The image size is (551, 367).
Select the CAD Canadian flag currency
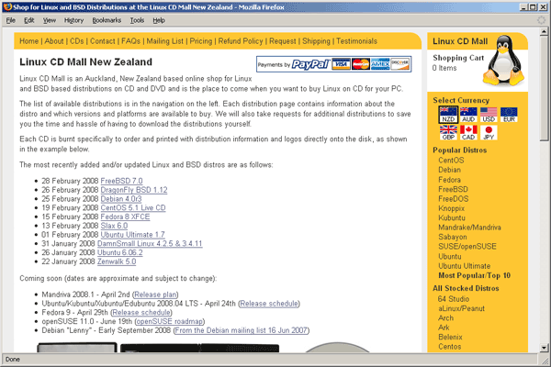(x=468, y=132)
